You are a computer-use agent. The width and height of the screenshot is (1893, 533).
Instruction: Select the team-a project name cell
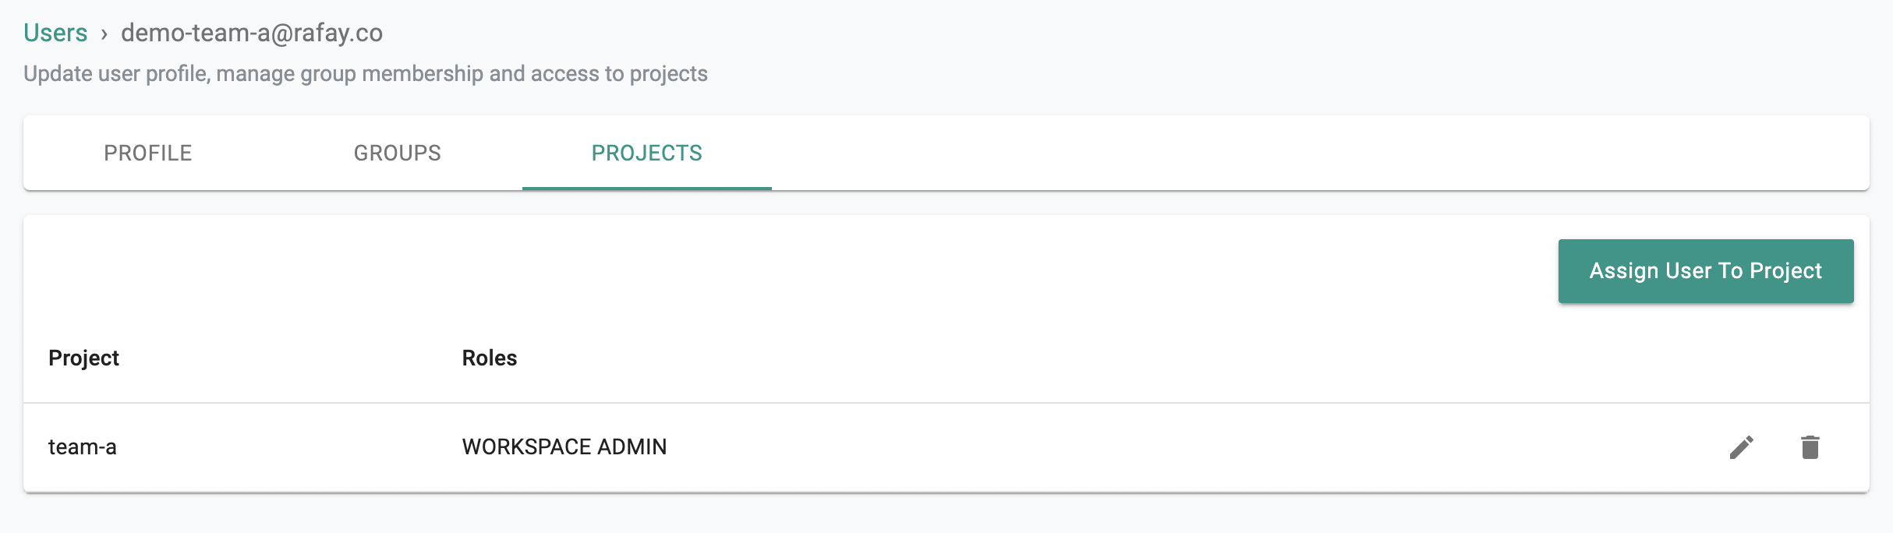82,447
